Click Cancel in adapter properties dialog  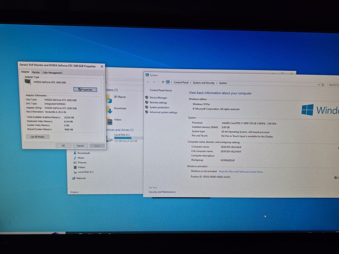click(x=80, y=146)
